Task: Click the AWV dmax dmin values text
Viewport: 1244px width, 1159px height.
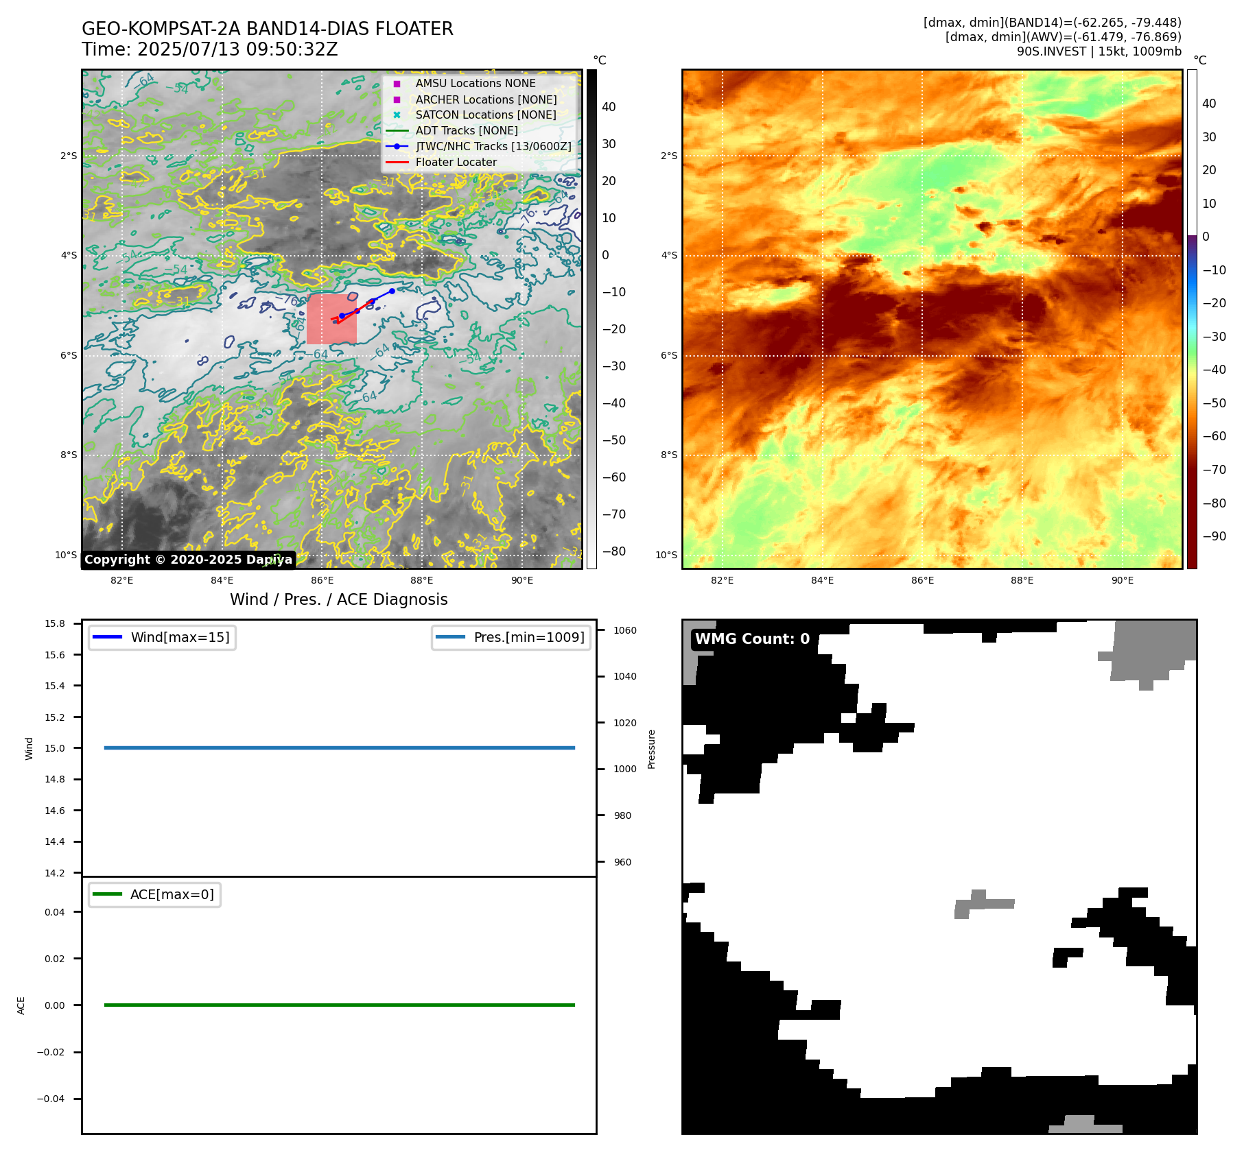Action: [1064, 37]
